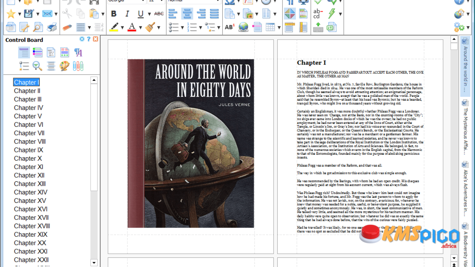Screen dimensions: 475x267
Task: Click the bulleted list icon
Action: click(173, 27)
